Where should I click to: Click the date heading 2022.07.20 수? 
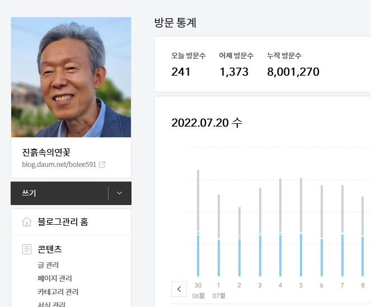(x=207, y=123)
